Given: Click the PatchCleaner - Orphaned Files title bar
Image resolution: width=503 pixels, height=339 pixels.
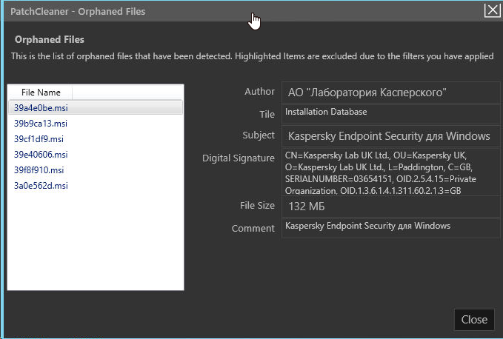Looking at the screenshot, I should [x=148, y=11].
